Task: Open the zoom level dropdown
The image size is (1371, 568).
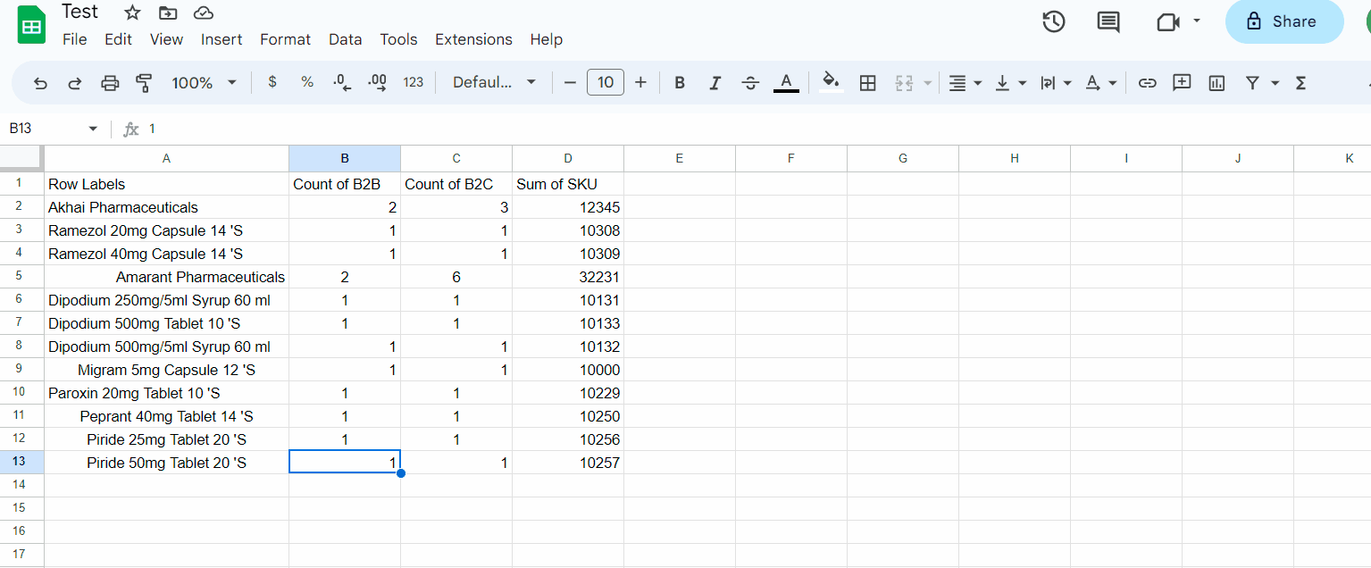Action: click(x=204, y=82)
